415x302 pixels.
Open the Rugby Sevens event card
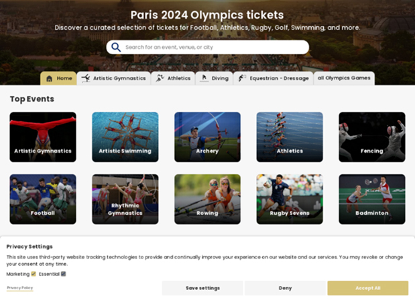coord(290,199)
